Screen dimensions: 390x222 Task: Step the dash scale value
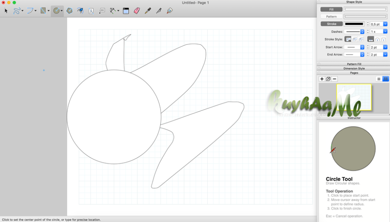tap(368, 31)
